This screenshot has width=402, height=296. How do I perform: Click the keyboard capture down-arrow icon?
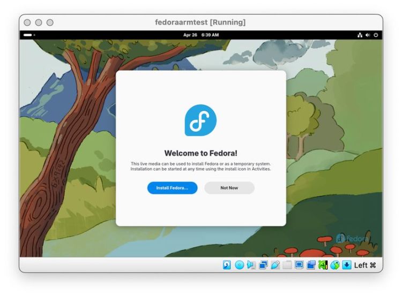click(x=347, y=265)
